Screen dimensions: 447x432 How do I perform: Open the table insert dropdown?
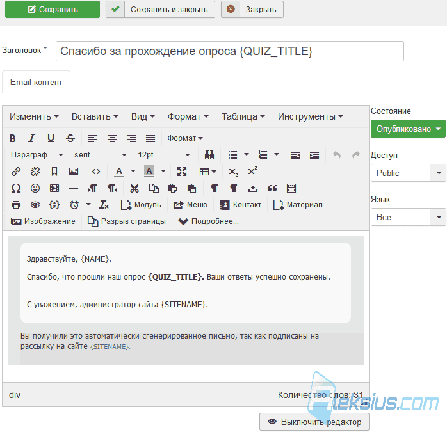point(208,172)
